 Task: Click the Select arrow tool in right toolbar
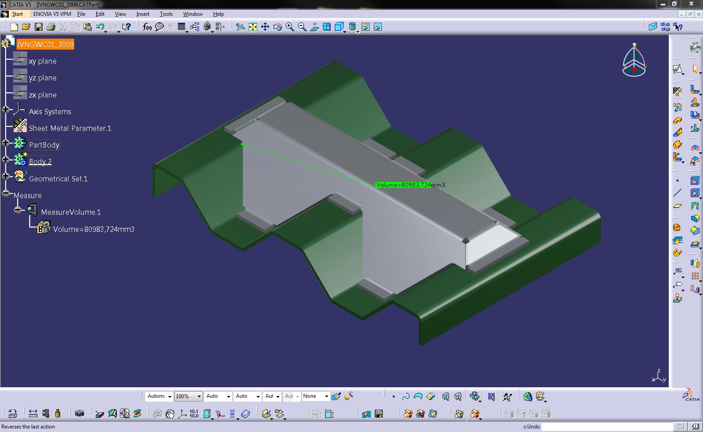tap(695, 68)
